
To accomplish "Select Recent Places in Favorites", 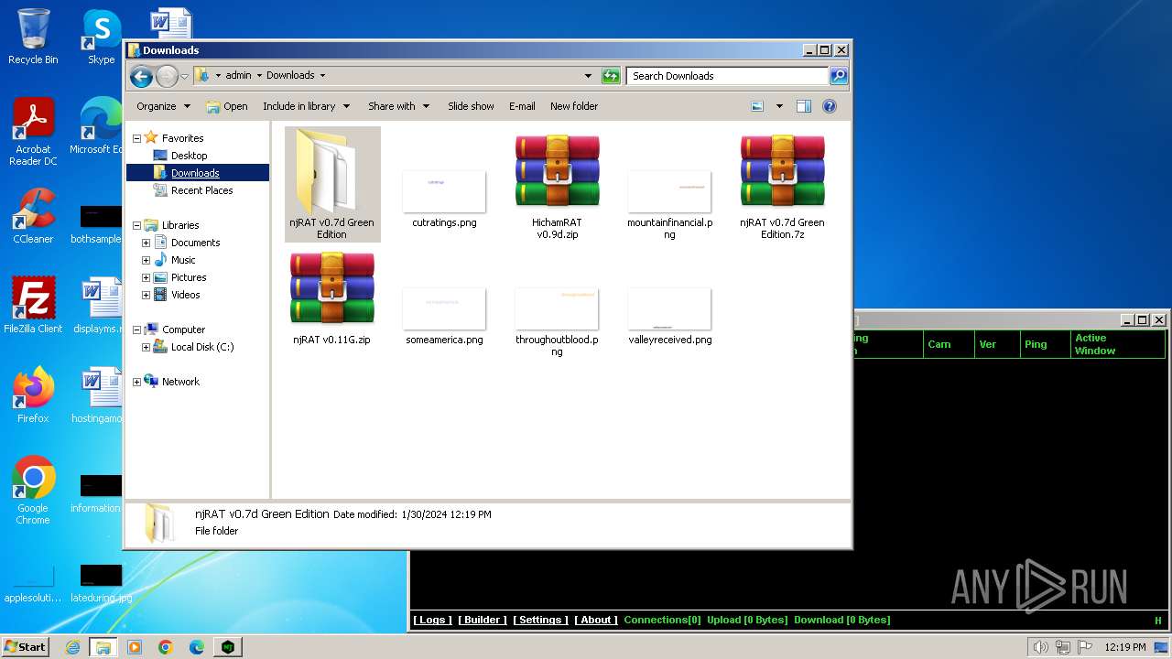I will pos(202,190).
